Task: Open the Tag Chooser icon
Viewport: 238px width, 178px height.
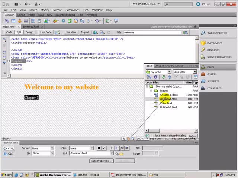Action: [116, 21]
